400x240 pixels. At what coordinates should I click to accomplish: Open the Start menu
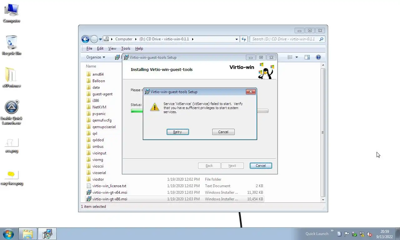[x=8, y=234]
